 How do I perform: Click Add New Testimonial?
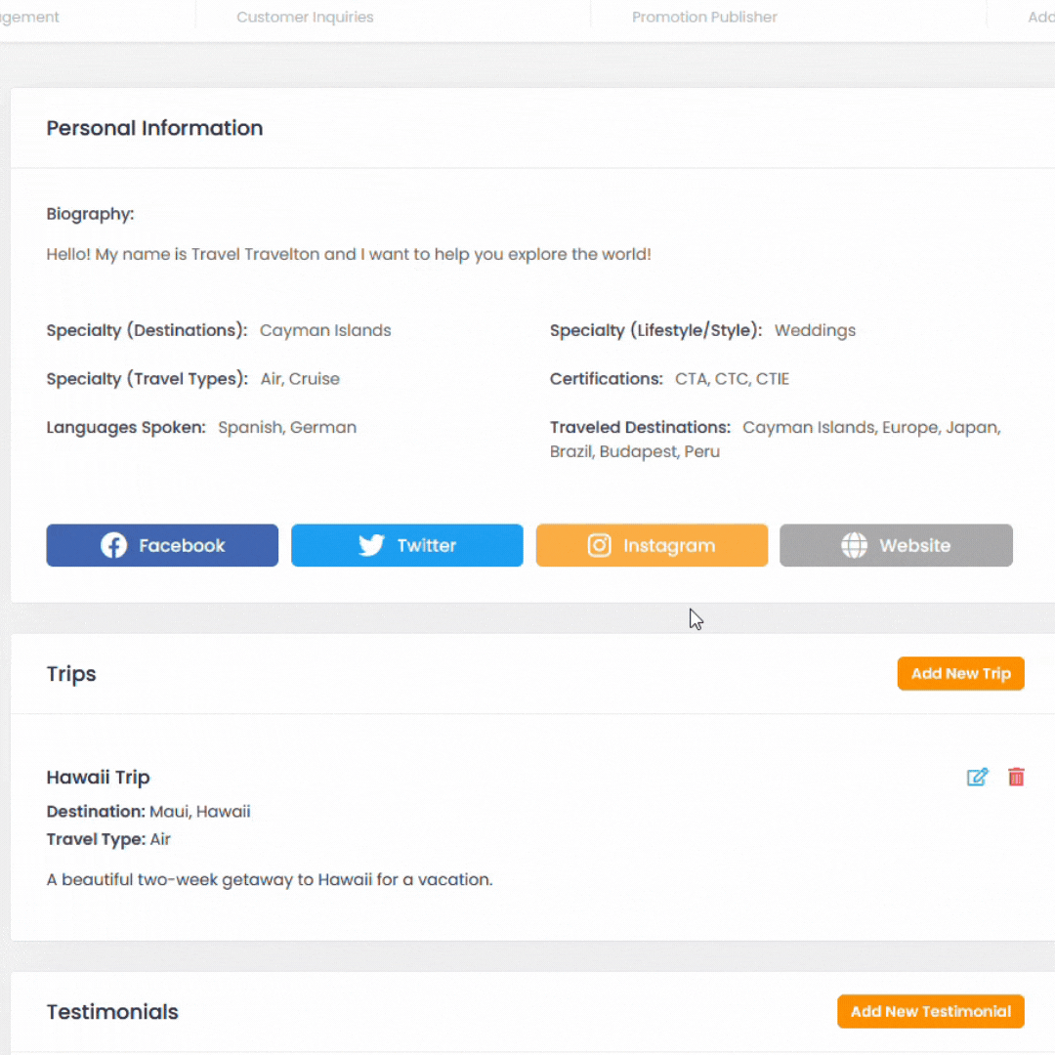pyautogui.click(x=930, y=1012)
